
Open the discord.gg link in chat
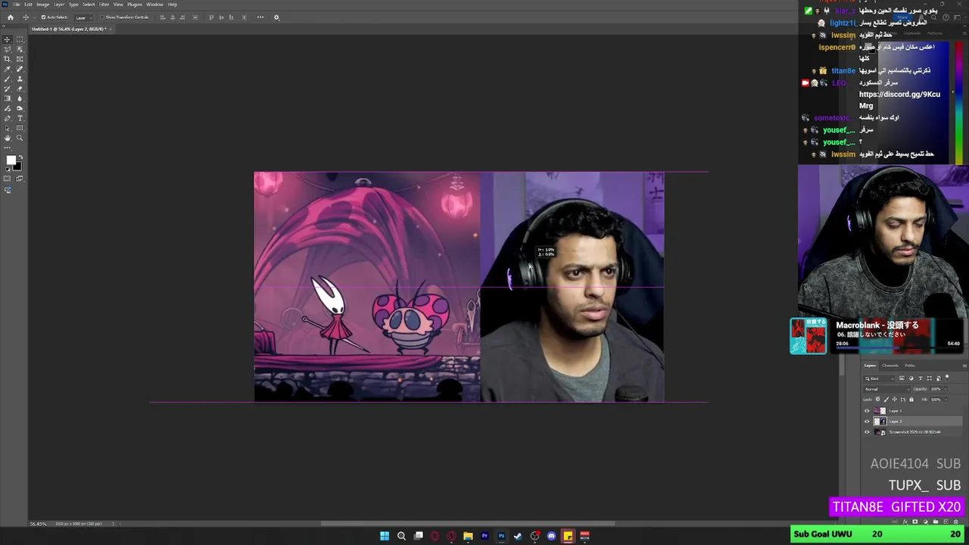pos(899,100)
